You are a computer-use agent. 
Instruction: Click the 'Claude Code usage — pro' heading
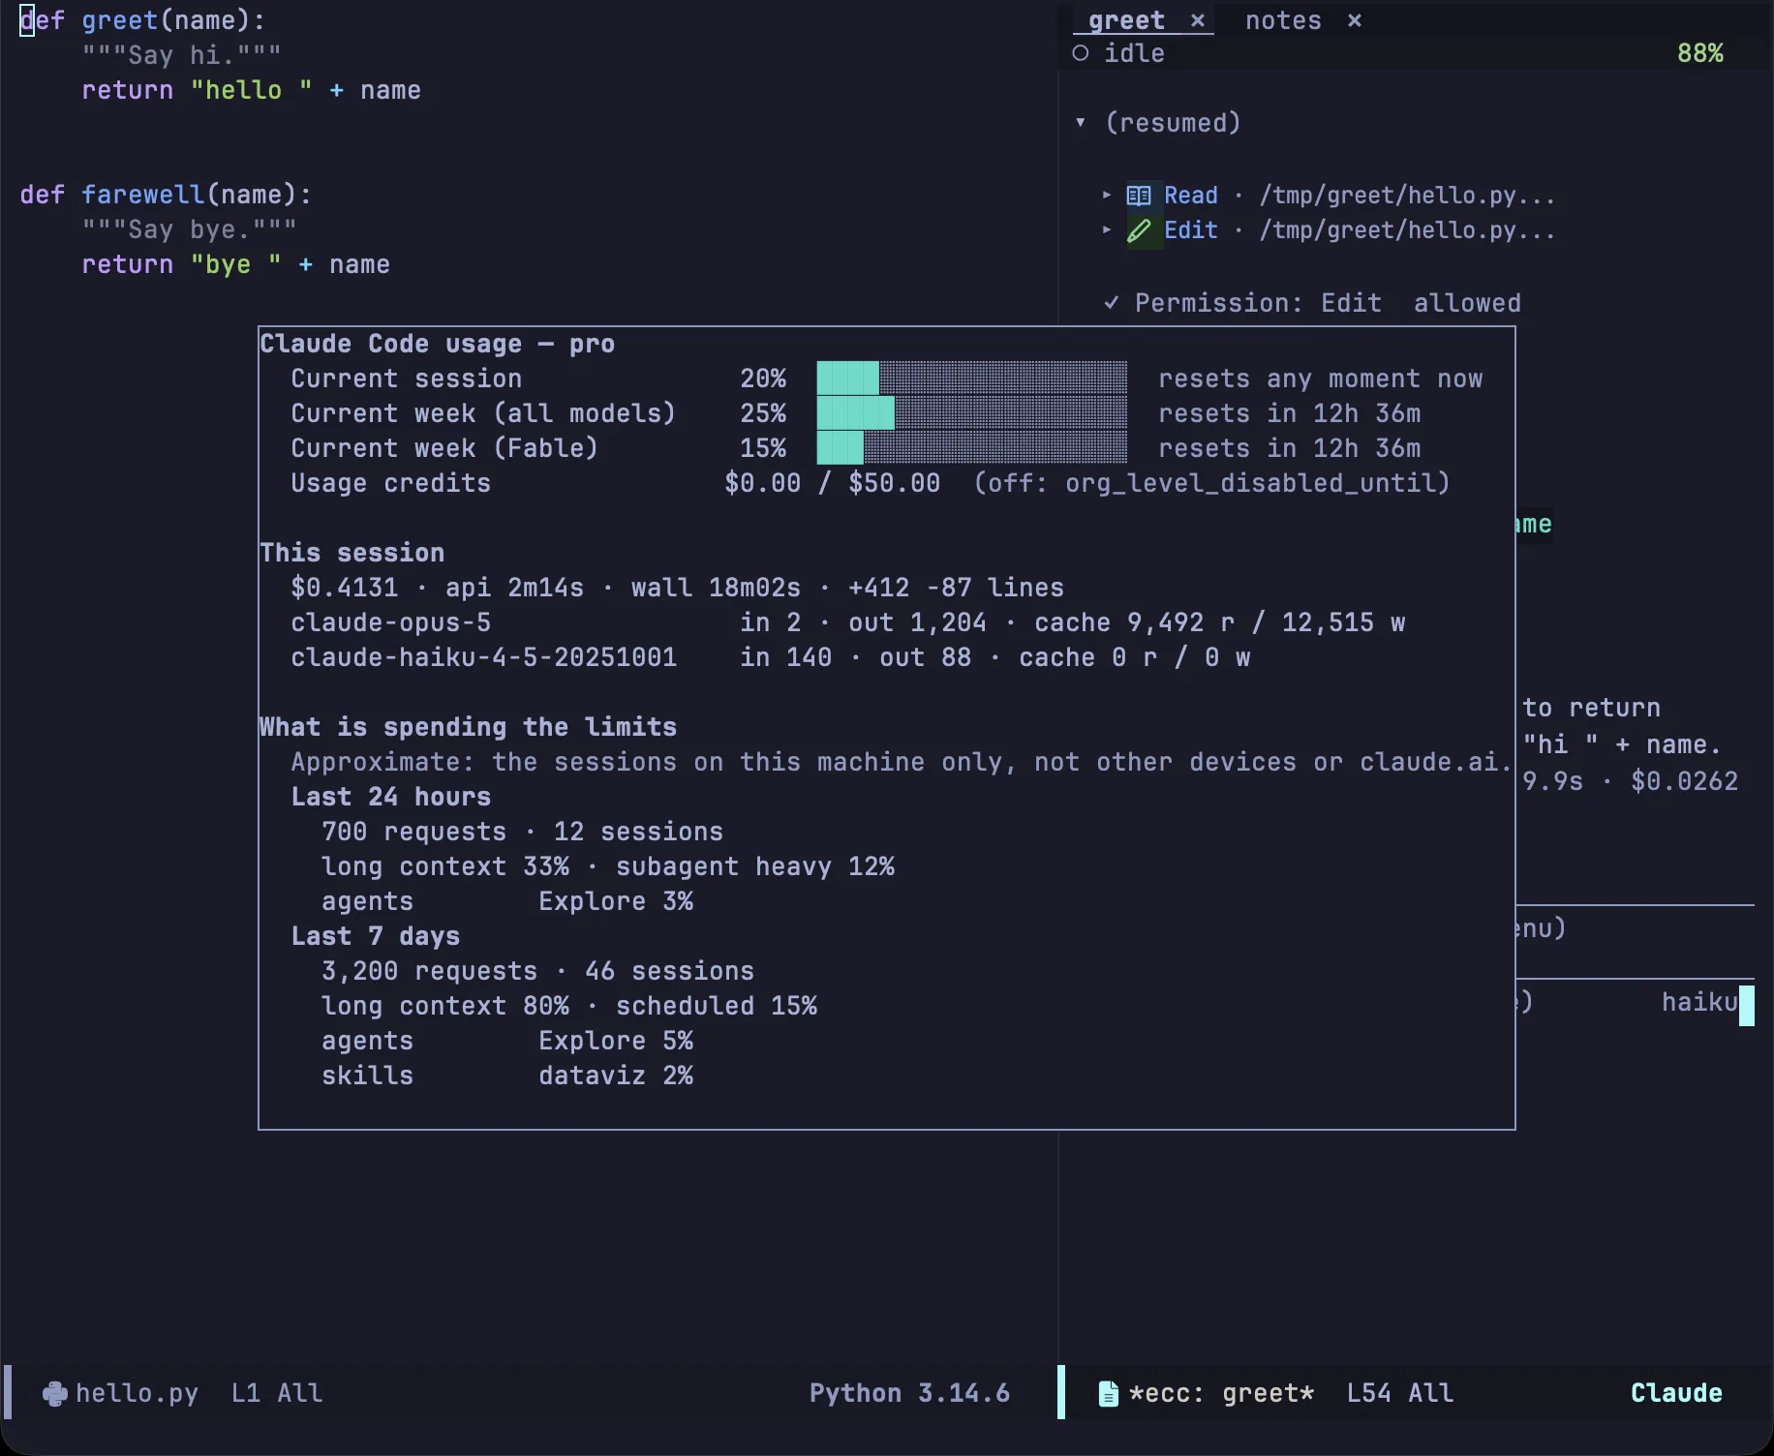click(x=437, y=344)
